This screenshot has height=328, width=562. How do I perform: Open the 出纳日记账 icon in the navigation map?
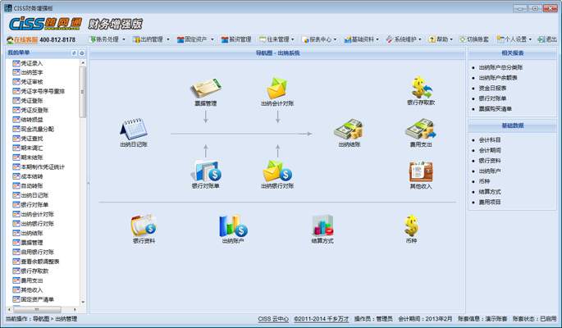pyautogui.click(x=133, y=130)
